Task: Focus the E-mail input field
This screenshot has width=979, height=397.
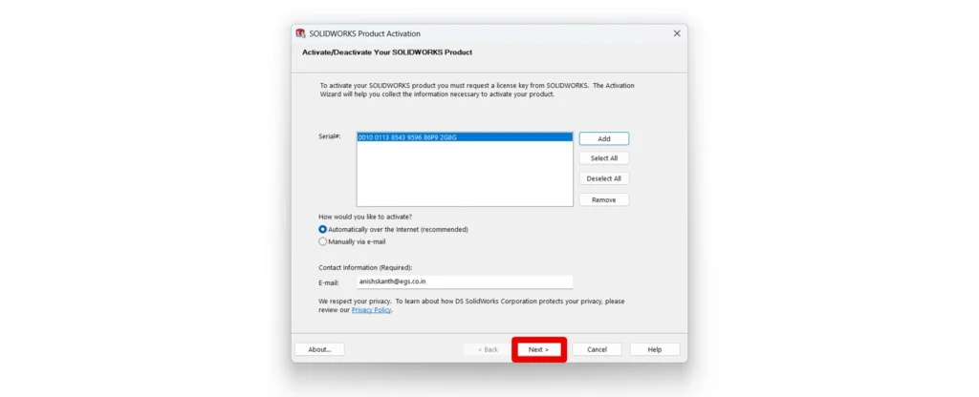Action: [464, 282]
